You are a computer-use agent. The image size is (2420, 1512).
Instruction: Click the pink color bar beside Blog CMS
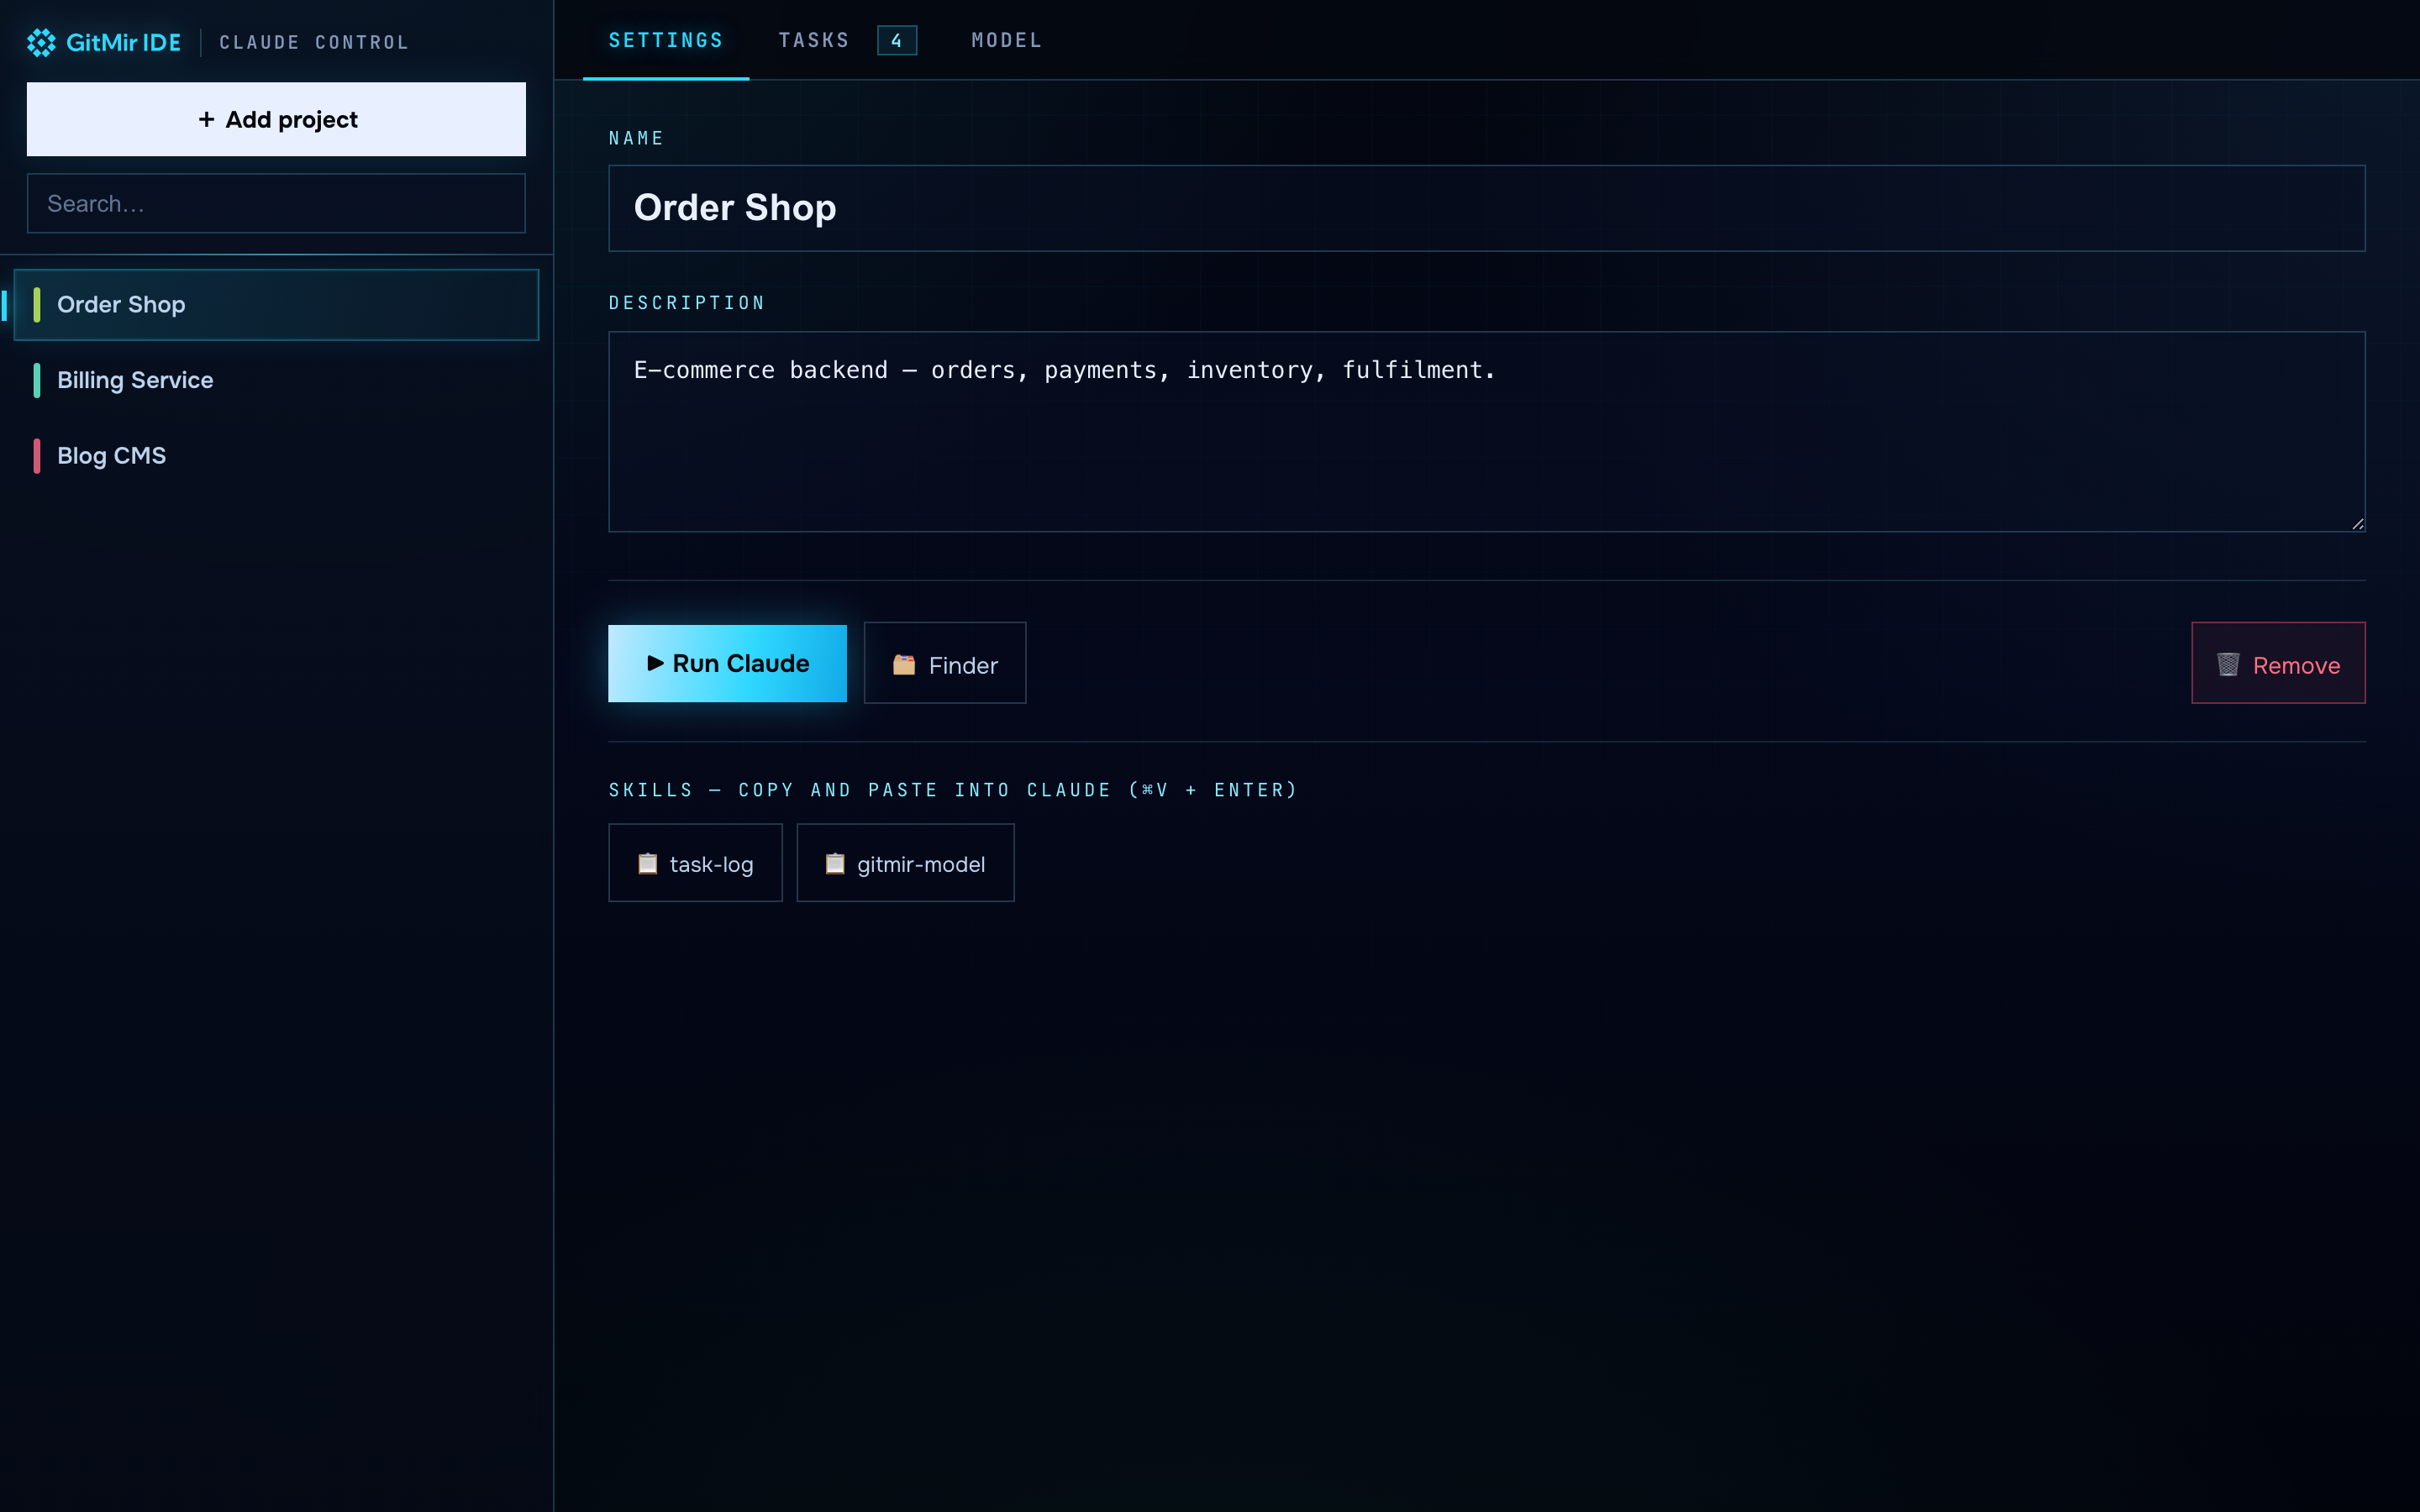click(x=37, y=455)
